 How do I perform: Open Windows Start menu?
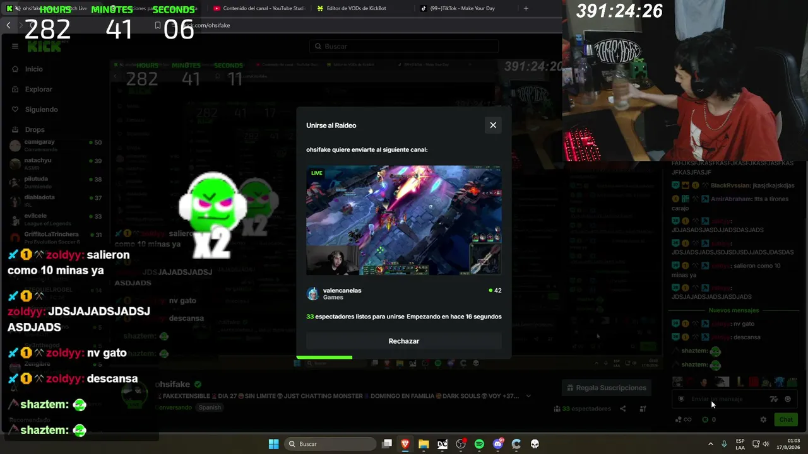pos(273,444)
